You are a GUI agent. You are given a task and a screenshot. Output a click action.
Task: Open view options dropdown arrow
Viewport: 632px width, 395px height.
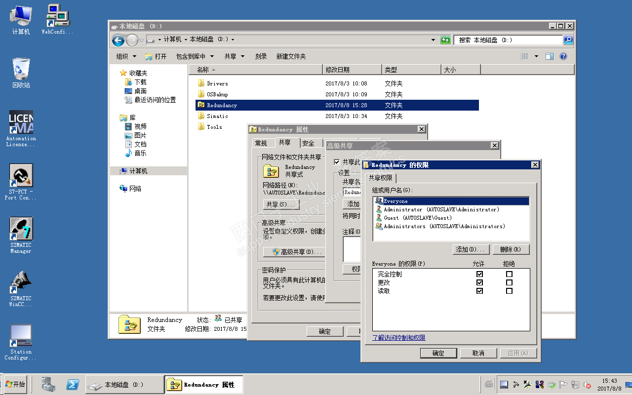click(x=537, y=56)
